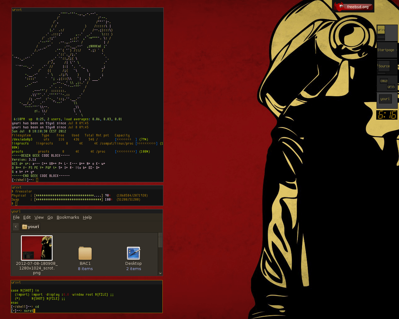Click the 'youri has been on ttyv0' line

[x=50, y=127]
